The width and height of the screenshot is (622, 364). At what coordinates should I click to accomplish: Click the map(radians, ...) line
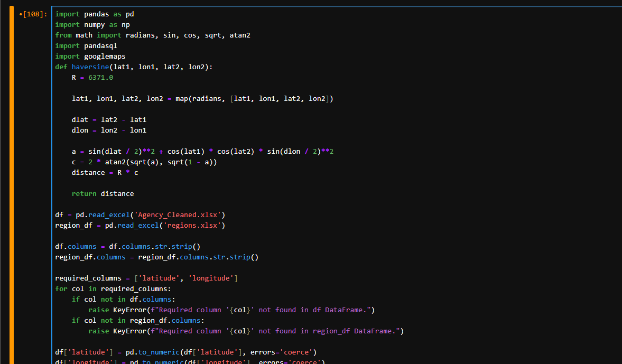pos(202,99)
